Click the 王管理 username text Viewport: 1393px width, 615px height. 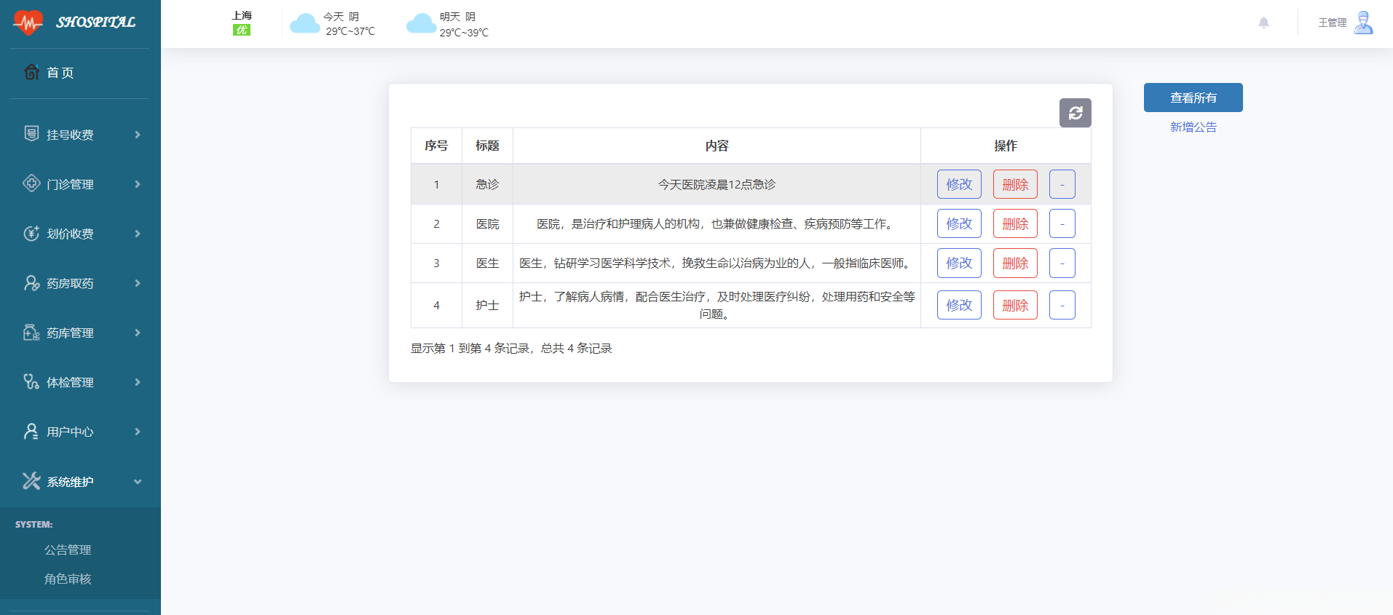pyautogui.click(x=1332, y=23)
